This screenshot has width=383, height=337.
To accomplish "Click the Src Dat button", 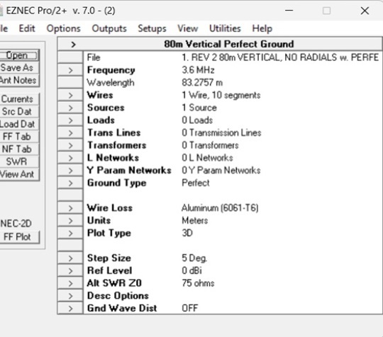I will tap(17, 112).
